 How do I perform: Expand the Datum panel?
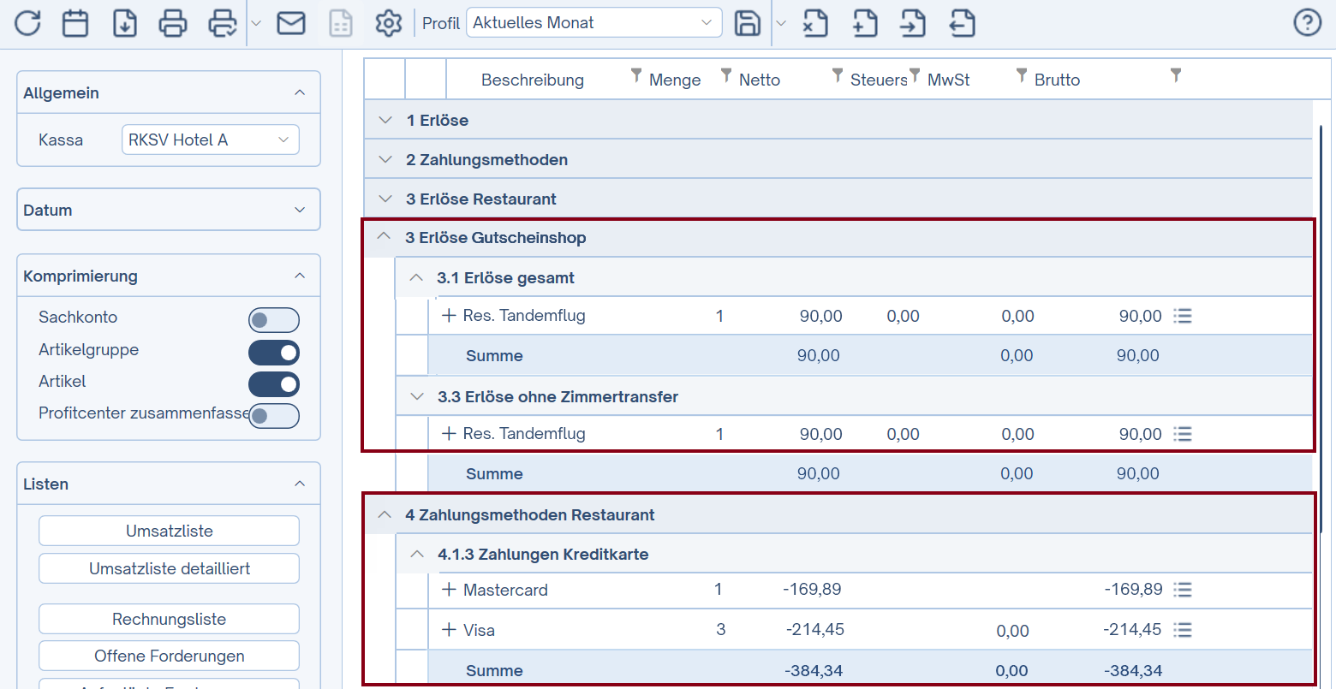coord(169,210)
